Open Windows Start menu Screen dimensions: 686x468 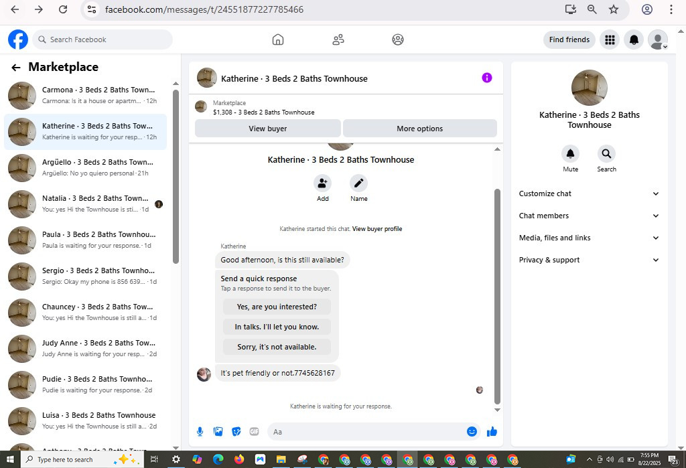click(x=10, y=459)
